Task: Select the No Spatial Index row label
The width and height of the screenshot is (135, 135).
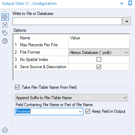Action: pyautogui.click(x=34, y=59)
